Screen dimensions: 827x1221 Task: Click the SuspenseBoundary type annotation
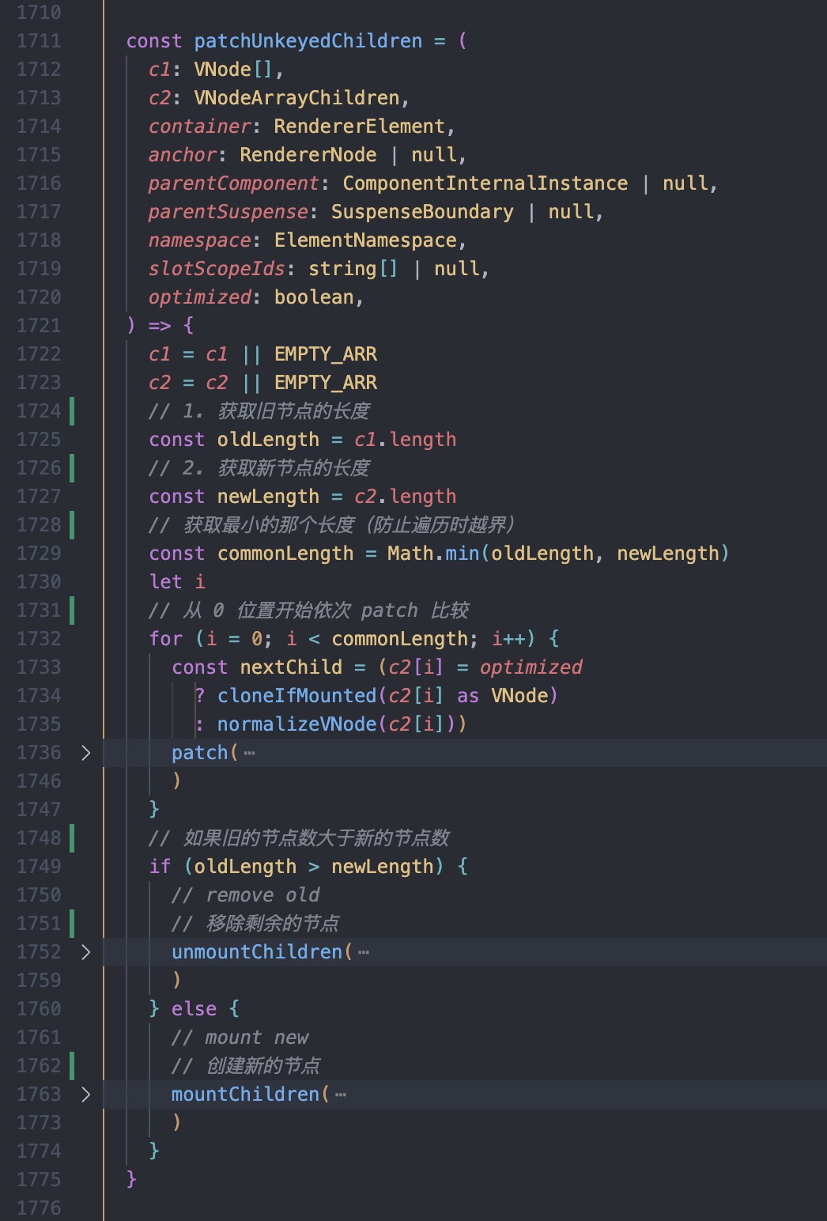click(421, 212)
